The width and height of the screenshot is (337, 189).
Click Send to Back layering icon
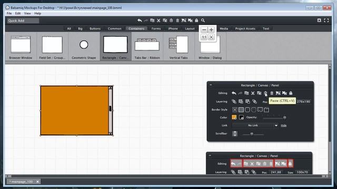[254, 101]
